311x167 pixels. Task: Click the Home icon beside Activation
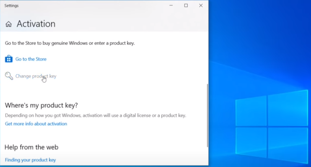pos(8,24)
